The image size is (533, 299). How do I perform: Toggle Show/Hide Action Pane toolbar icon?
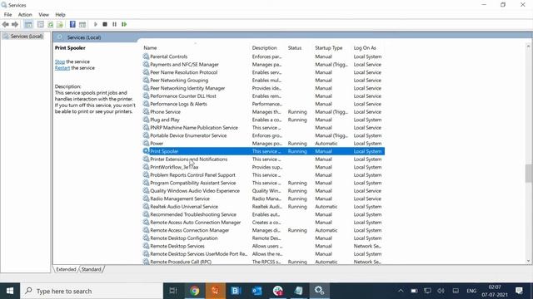(82, 24)
